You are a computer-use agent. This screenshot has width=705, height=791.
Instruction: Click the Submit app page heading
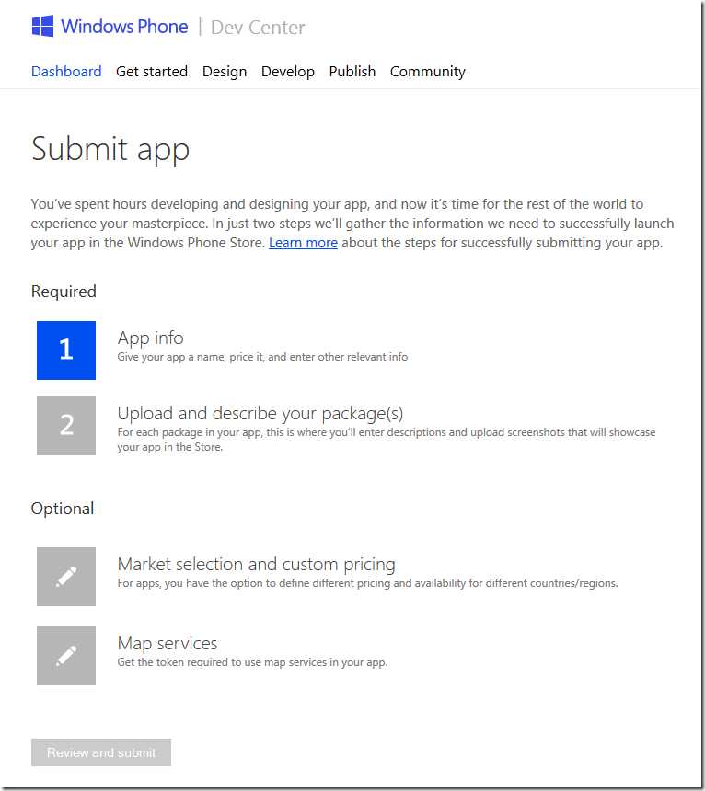[x=110, y=149]
